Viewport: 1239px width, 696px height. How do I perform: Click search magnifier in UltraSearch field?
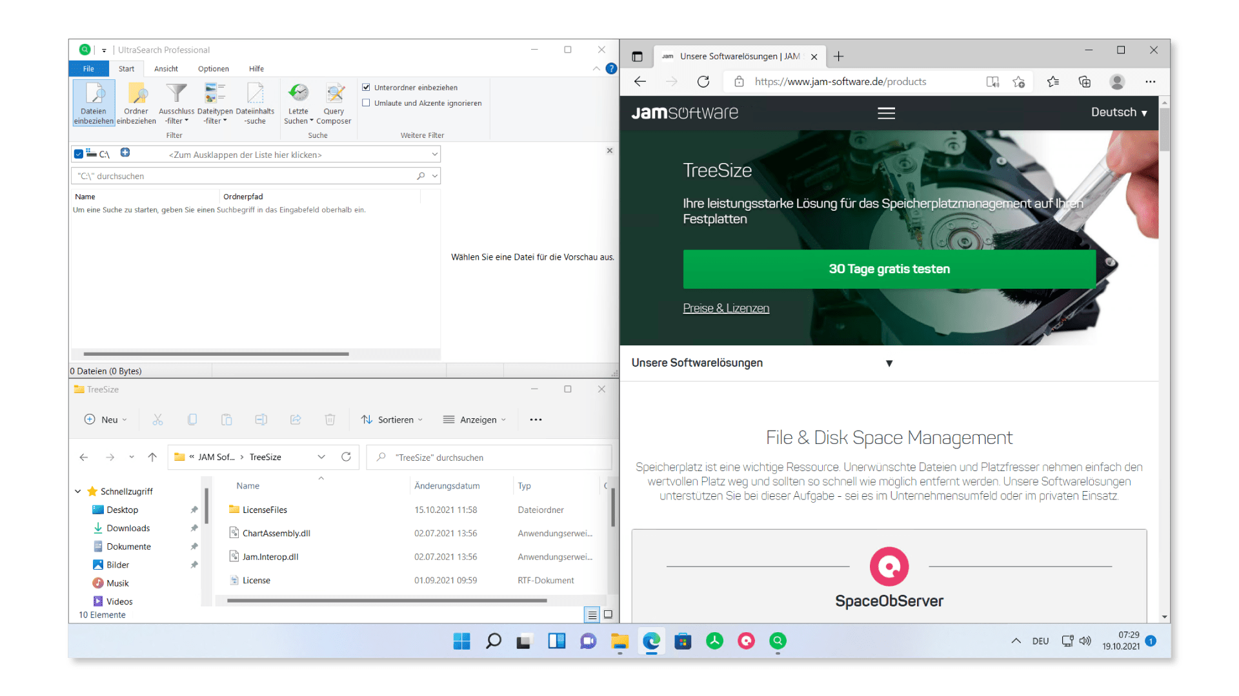pyautogui.click(x=421, y=176)
